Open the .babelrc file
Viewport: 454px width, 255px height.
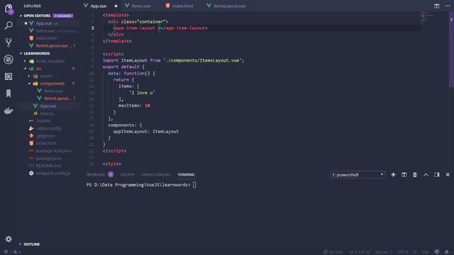click(43, 121)
